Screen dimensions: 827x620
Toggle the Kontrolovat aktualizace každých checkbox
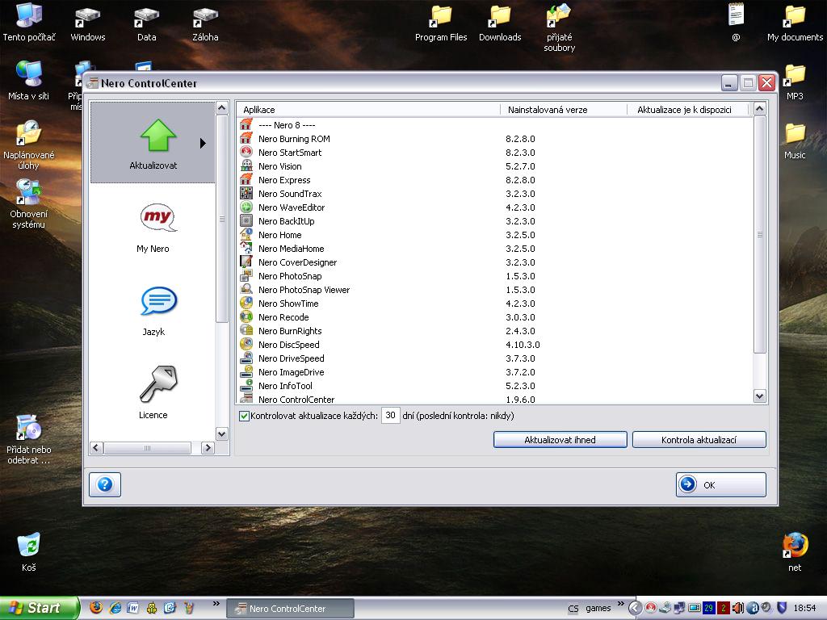pyautogui.click(x=244, y=416)
